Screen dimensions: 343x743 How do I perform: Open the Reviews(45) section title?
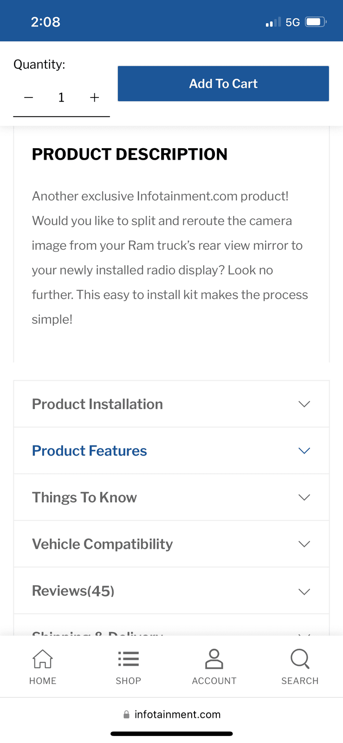click(73, 591)
